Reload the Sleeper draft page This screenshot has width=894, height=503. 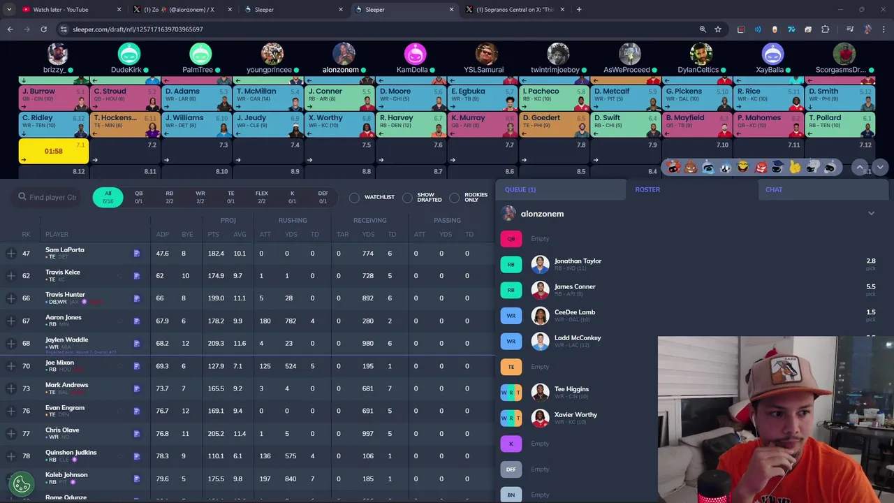(43, 29)
